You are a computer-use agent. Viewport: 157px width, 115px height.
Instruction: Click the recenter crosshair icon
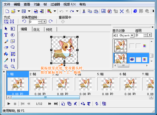(x=63, y=21)
